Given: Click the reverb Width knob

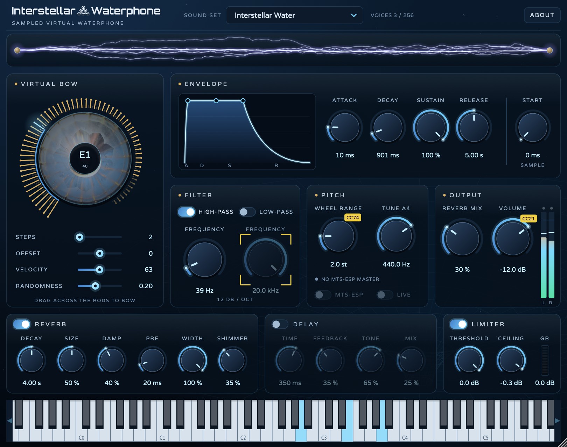Looking at the screenshot, I should 192,360.
